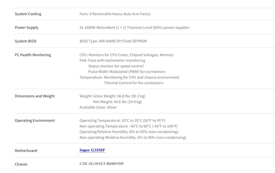Click the PC Health Monitoring label
The width and height of the screenshot is (275, 173).
(33, 55)
